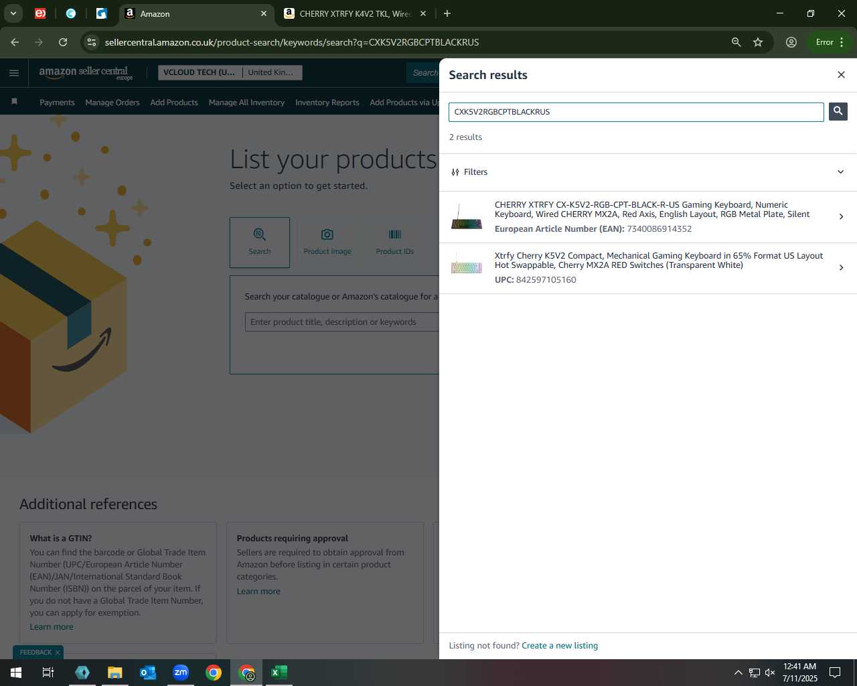The height and width of the screenshot is (686, 857).
Task: Click the Error chip menu button
Action: [x=830, y=42]
